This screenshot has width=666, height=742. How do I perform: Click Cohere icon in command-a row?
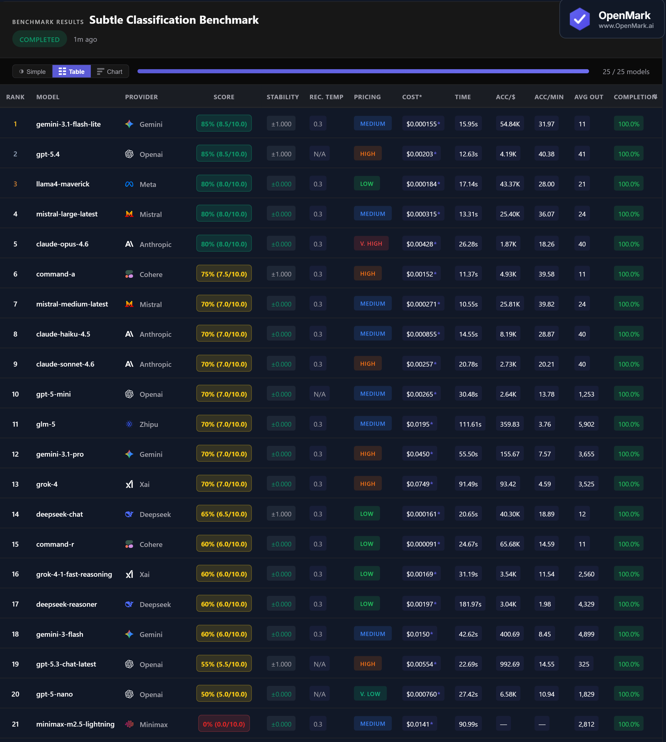coord(129,274)
